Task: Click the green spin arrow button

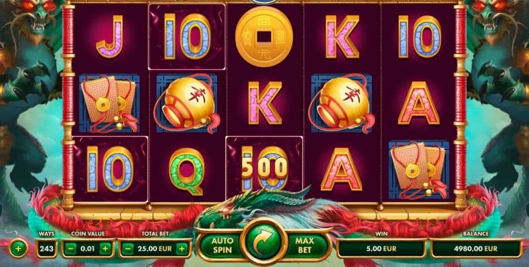Action: (264, 242)
